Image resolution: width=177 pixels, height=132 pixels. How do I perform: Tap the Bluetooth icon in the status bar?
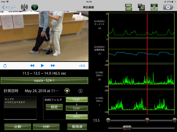(x=165, y=2)
